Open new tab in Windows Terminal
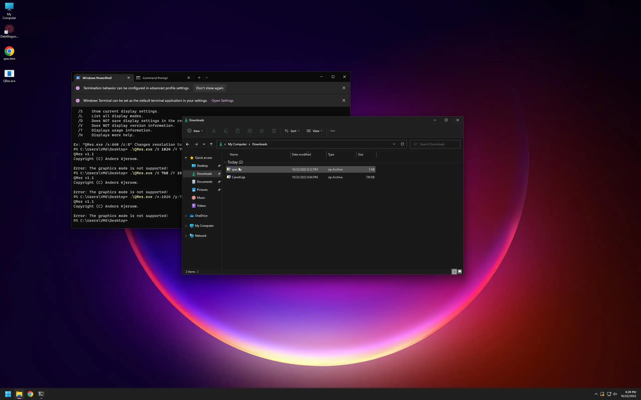Image resolution: width=641 pixels, height=400 pixels. pos(199,78)
